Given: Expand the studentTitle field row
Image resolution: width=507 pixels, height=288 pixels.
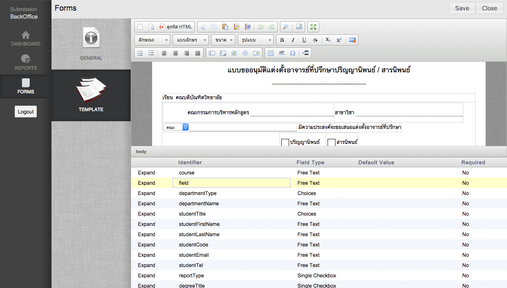Looking at the screenshot, I should (x=147, y=214).
